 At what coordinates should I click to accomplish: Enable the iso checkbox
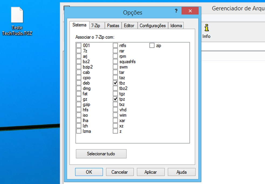click(79, 115)
